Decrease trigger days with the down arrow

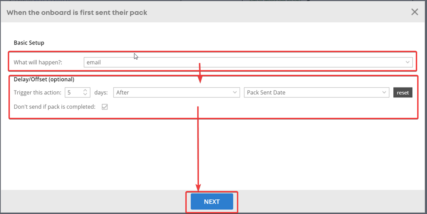pos(85,94)
